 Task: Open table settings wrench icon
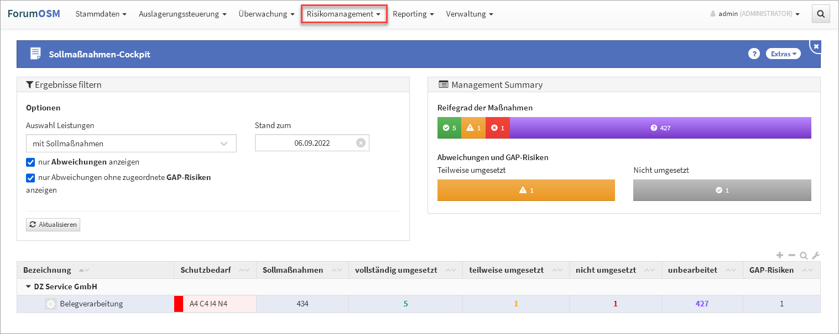815,256
